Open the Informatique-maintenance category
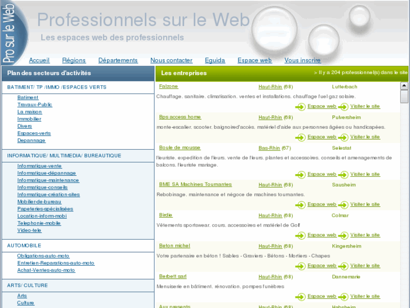Viewport: 410px width, 308px height. [x=48, y=180]
